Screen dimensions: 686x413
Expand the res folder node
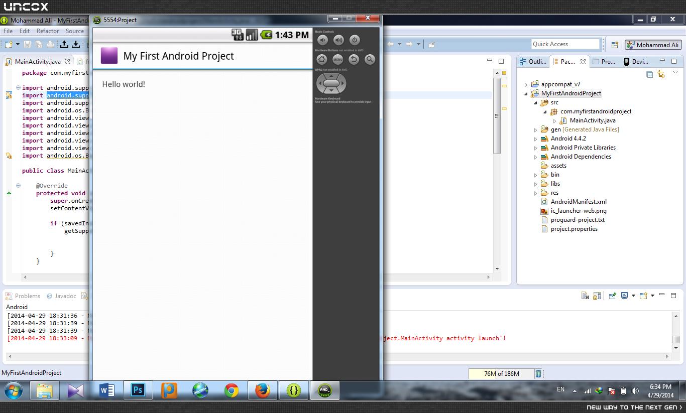pyautogui.click(x=535, y=193)
